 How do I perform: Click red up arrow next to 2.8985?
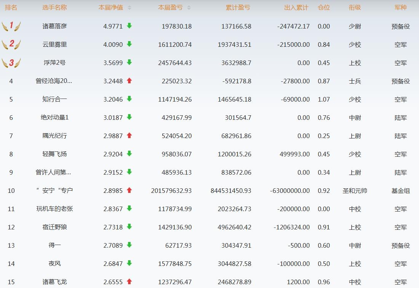(129, 190)
